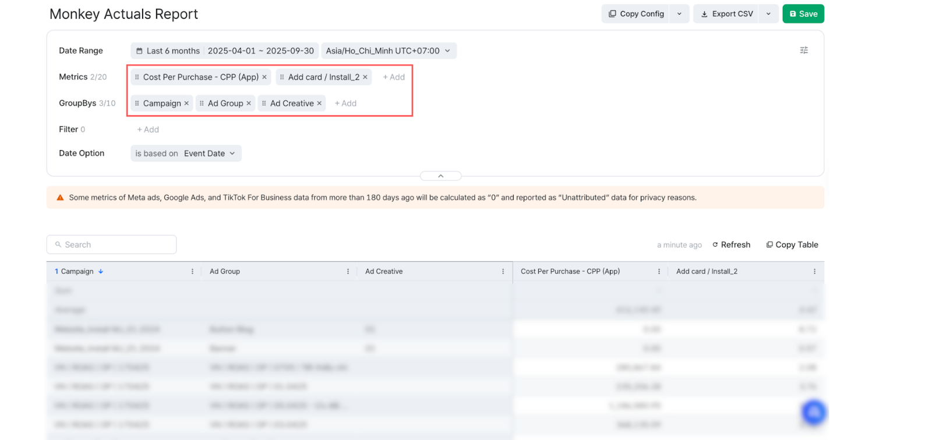Open Cost Per Purchase column options menu

(659, 272)
